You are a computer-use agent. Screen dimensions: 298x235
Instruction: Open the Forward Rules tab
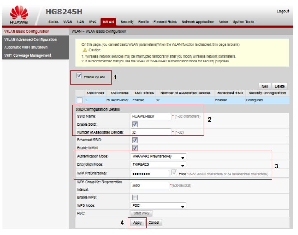[165, 22]
